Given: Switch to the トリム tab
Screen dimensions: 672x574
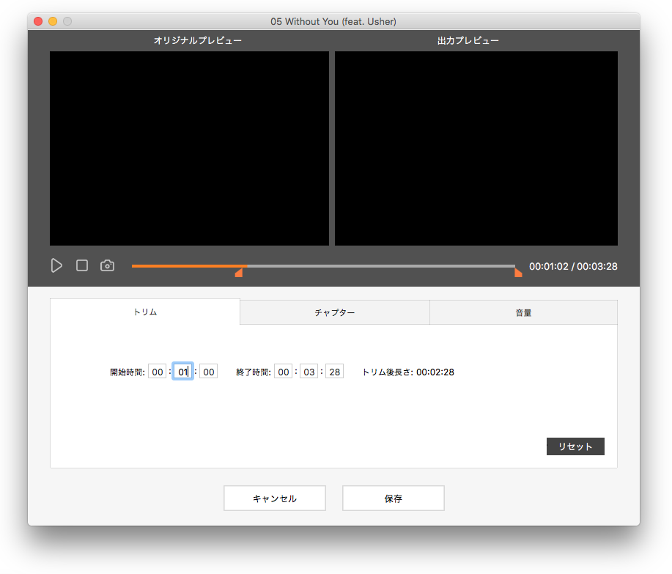Looking at the screenshot, I should click(x=145, y=312).
